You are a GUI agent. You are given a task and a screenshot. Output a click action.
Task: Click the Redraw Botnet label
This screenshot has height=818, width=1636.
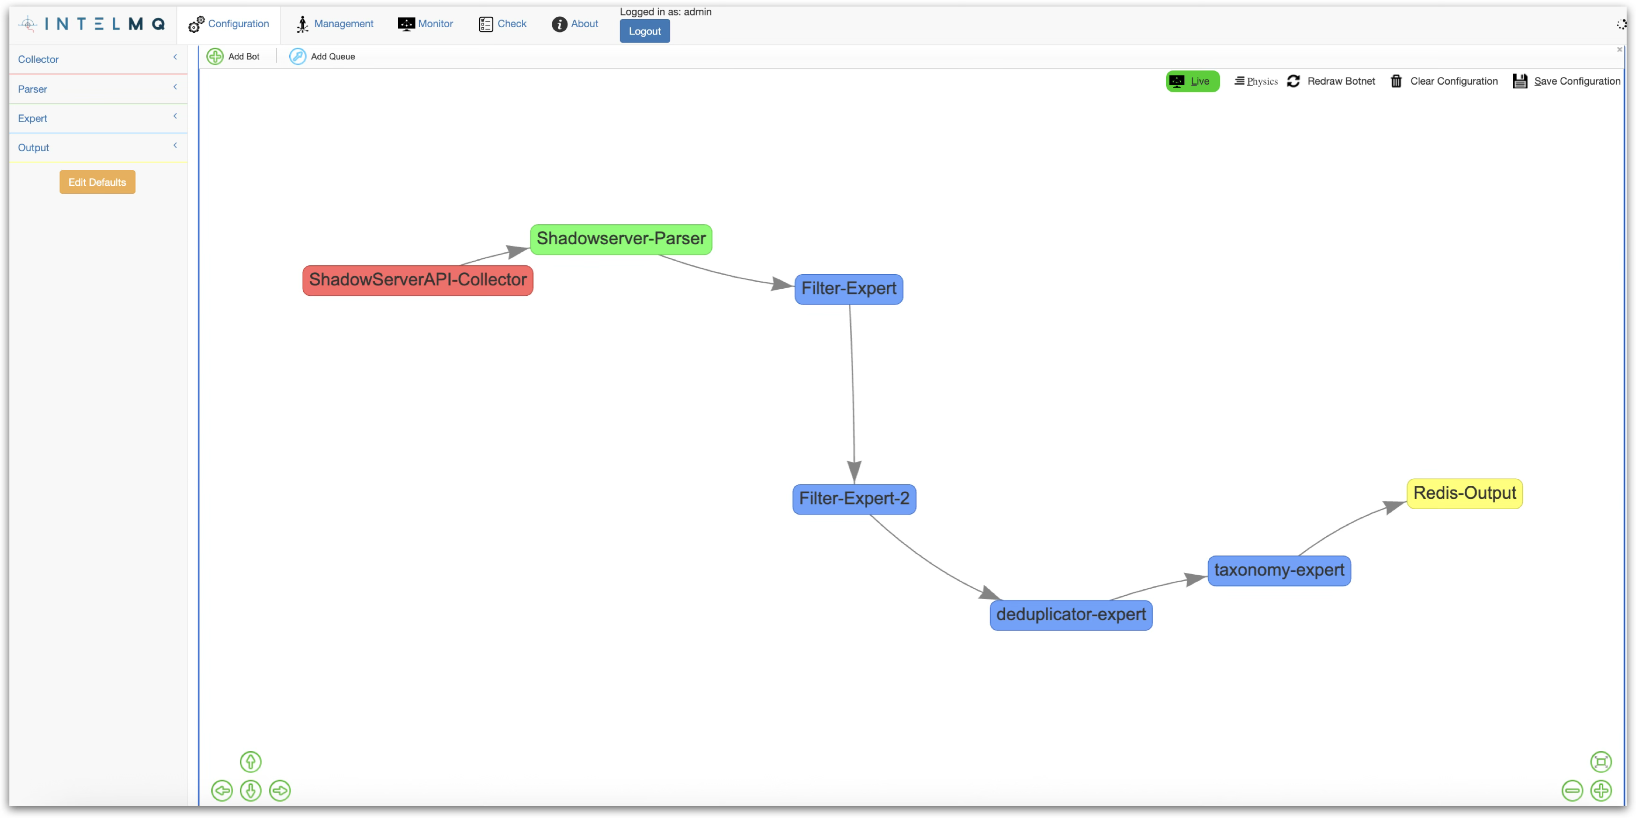click(1341, 81)
